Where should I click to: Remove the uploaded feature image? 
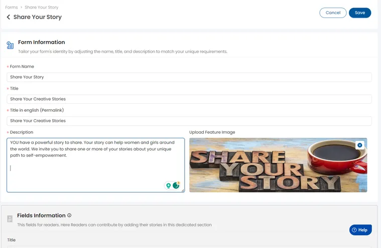click(359, 145)
